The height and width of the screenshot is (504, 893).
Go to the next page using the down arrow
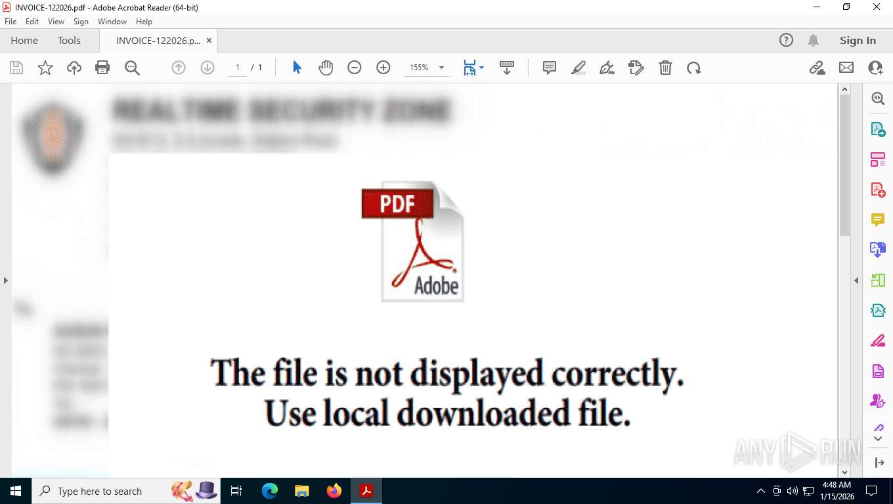207,68
